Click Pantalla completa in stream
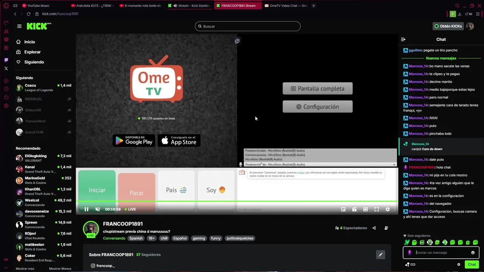This screenshot has height=272, width=484. 318,88
